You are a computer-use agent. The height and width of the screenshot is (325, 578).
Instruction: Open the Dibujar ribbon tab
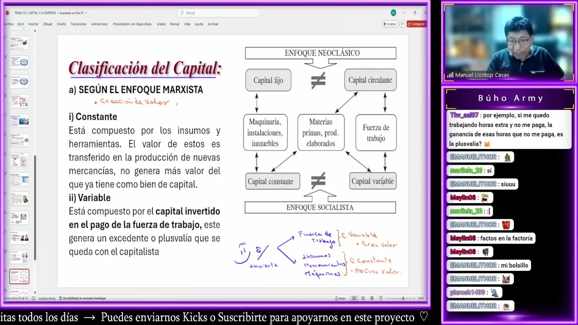(48, 24)
